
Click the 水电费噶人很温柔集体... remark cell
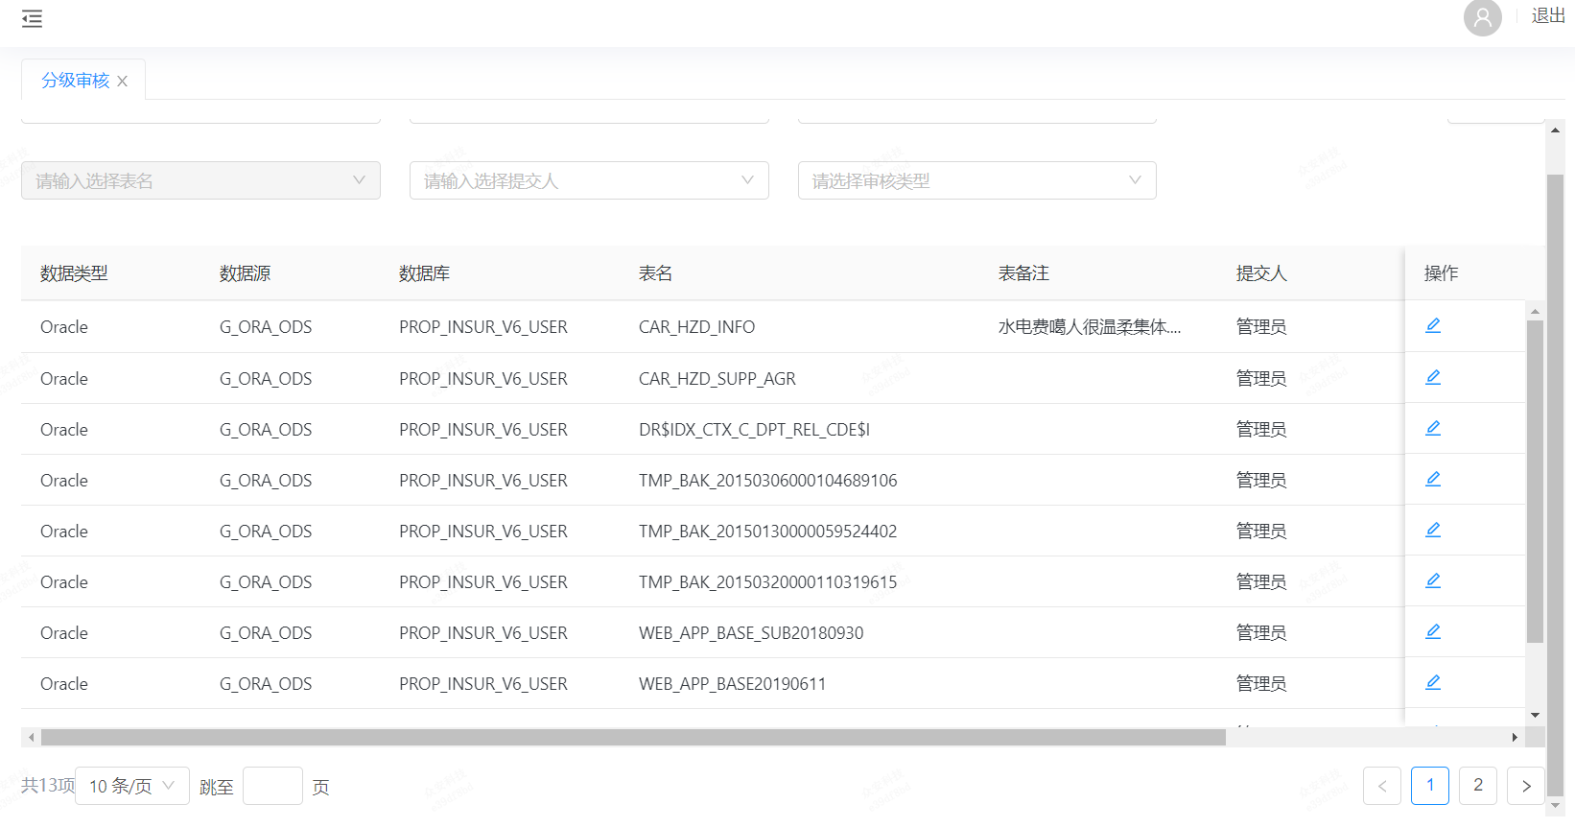(1090, 327)
